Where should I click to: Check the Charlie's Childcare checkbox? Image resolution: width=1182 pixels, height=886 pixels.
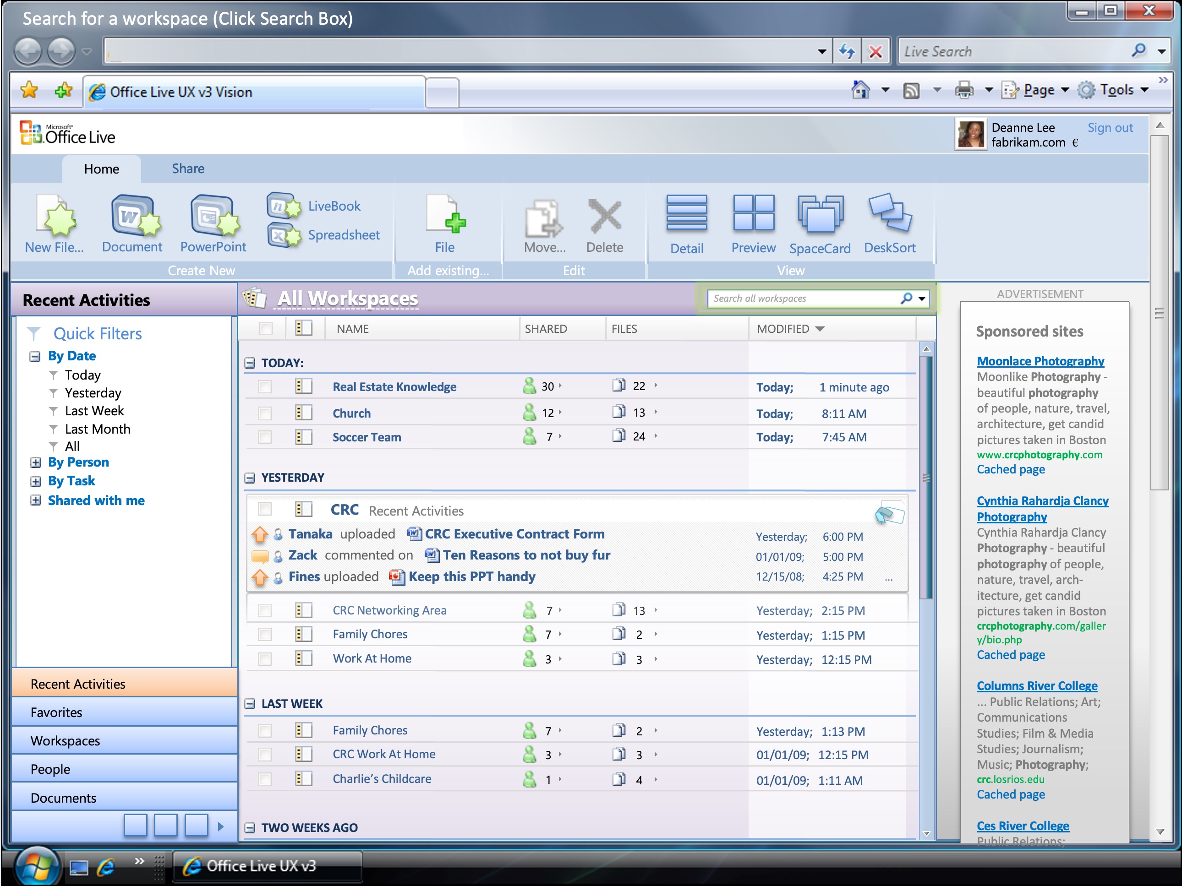(264, 779)
